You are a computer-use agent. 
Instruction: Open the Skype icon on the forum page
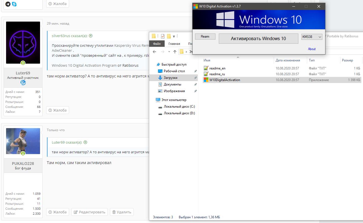(x=14, y=4)
